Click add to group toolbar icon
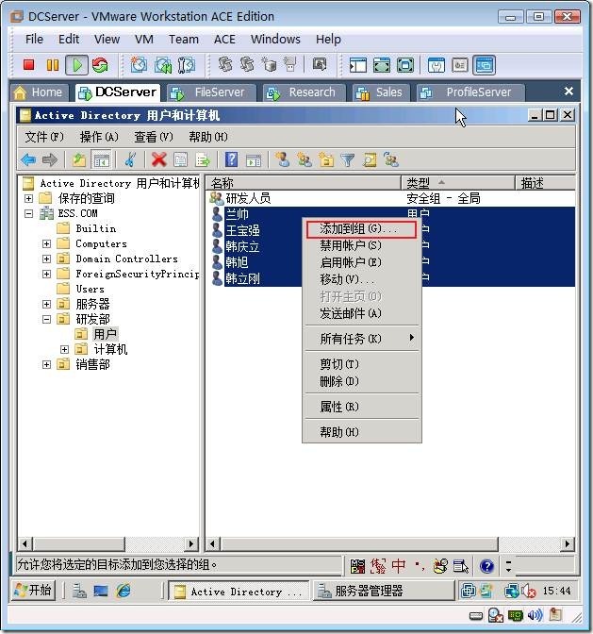This screenshot has width=593, height=634. point(390,159)
